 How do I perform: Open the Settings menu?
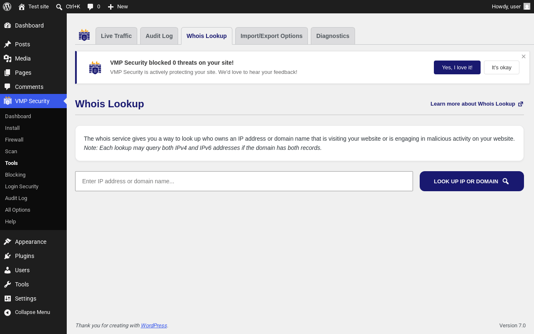(x=33, y=299)
